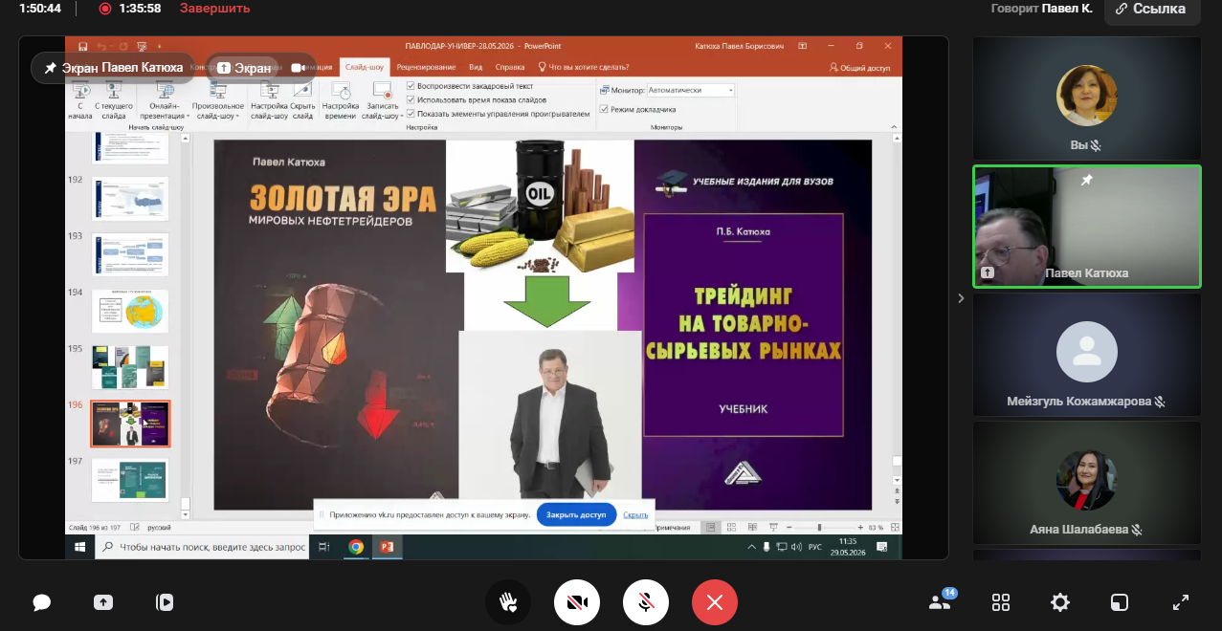Click the camera icon in top overlay pill

(x=299, y=68)
